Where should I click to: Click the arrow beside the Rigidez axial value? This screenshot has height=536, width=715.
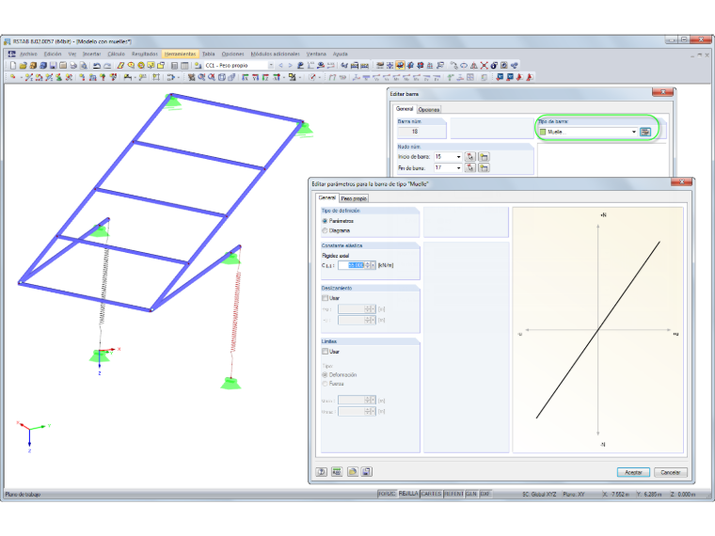coord(373,265)
